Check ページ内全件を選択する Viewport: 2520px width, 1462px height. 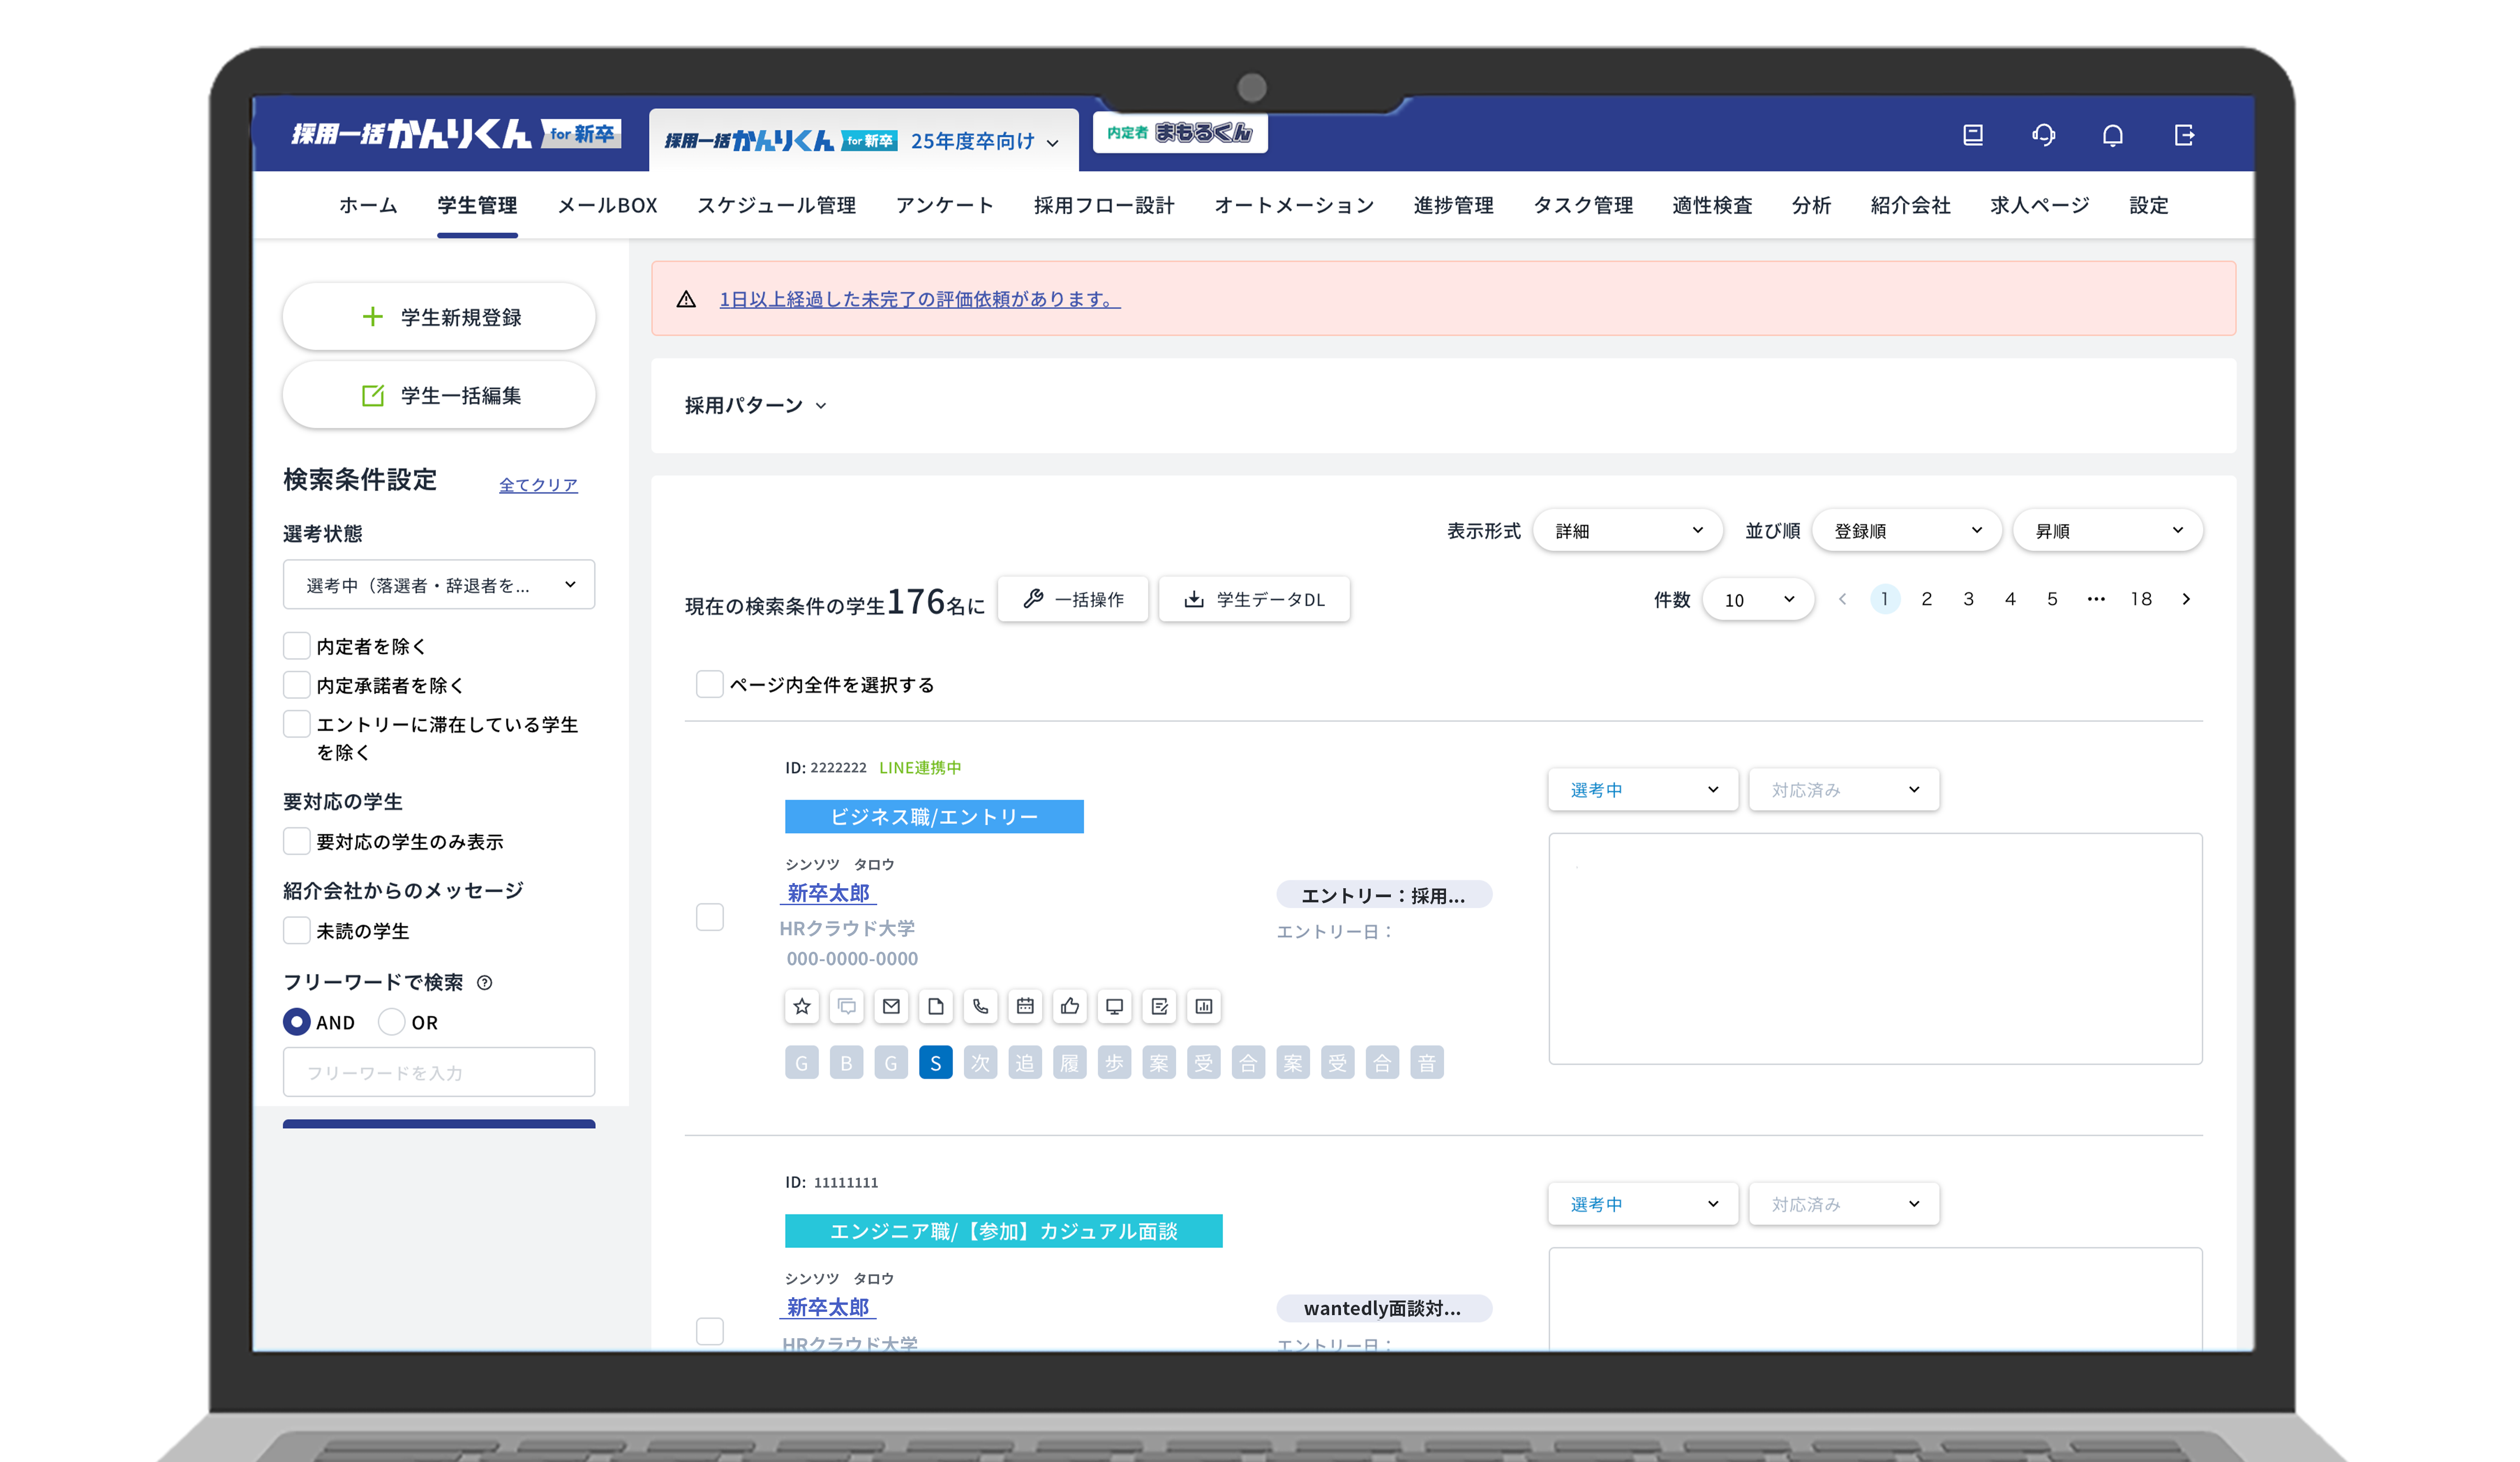709,684
